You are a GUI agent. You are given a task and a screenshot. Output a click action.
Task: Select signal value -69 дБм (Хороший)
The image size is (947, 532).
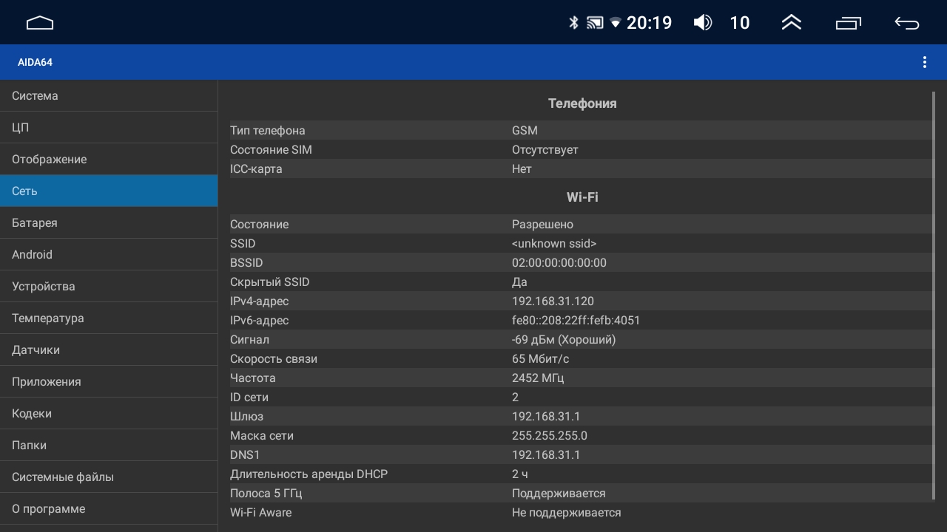(564, 340)
